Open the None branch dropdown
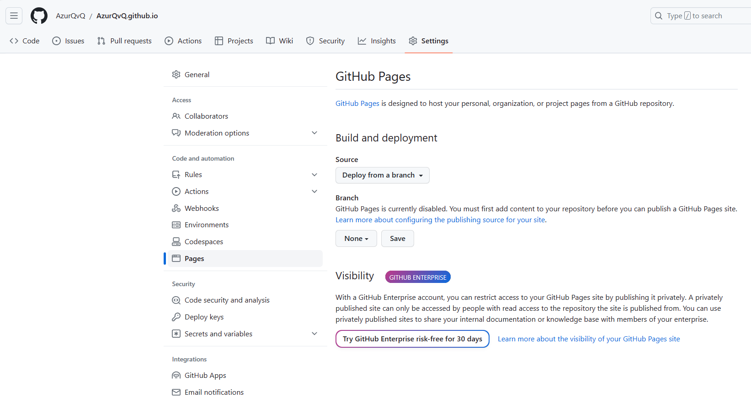 point(356,239)
